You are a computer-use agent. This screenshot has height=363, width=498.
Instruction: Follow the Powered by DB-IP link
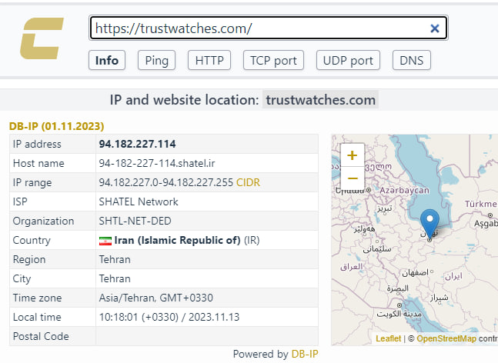pos(305,354)
